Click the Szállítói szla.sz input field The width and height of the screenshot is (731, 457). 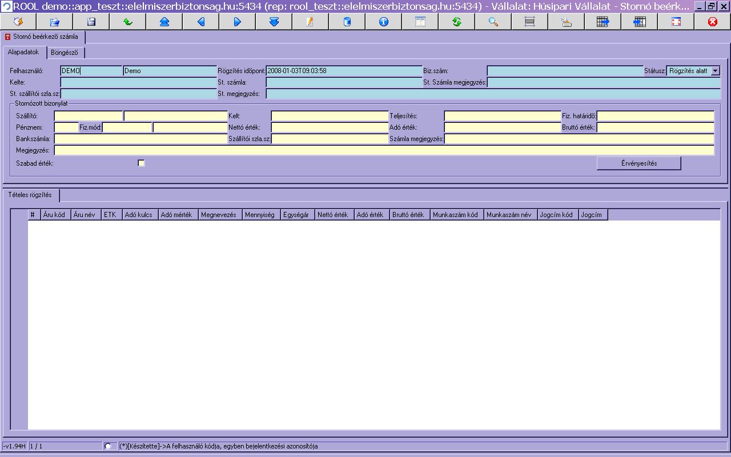pyautogui.click(x=330, y=139)
